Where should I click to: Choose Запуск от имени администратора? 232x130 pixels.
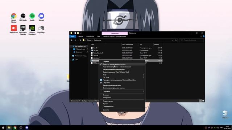point(122,64)
